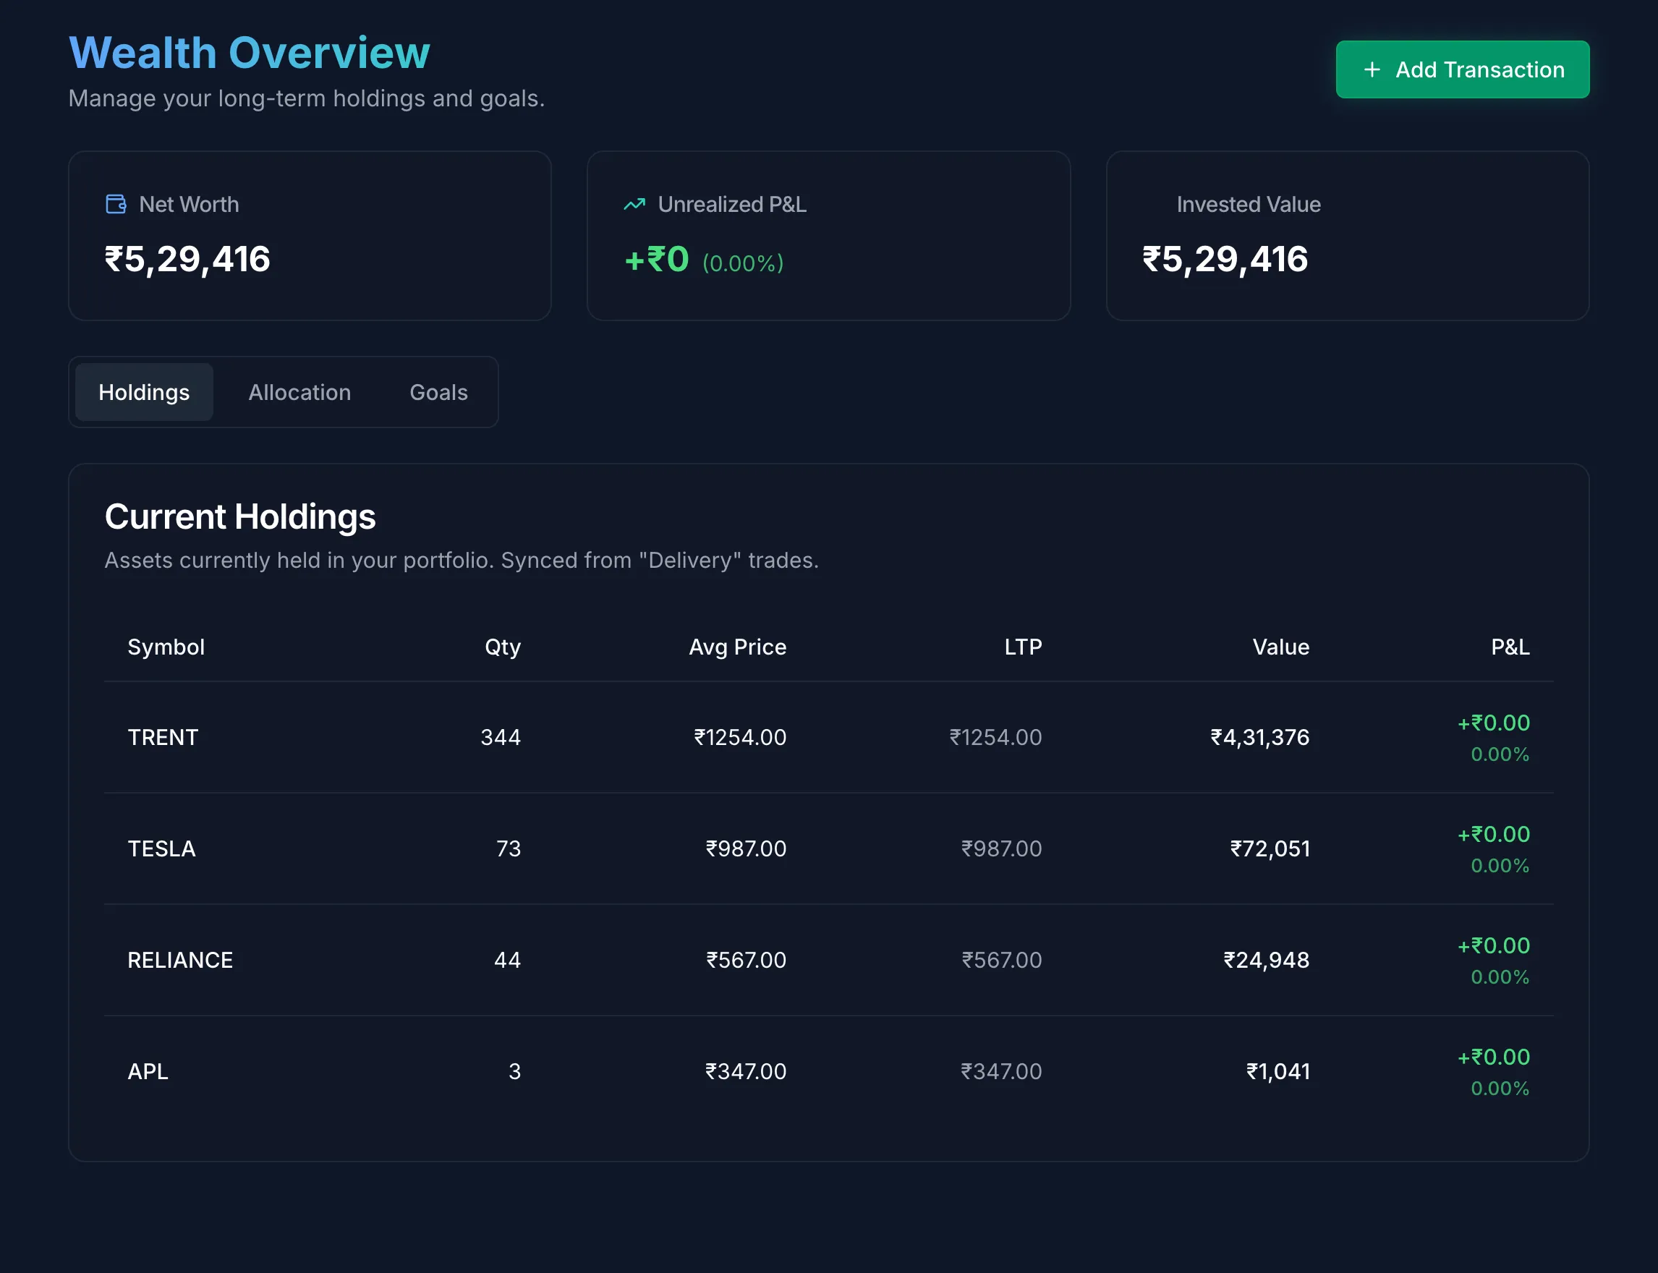Select the Holdings tab
This screenshot has width=1658, height=1273.
(143, 392)
